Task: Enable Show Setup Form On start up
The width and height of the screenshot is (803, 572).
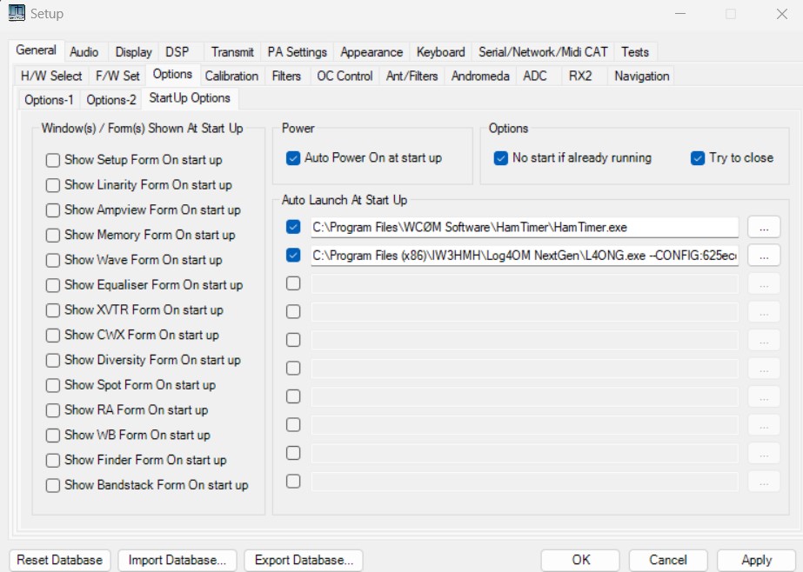Action: (53, 160)
